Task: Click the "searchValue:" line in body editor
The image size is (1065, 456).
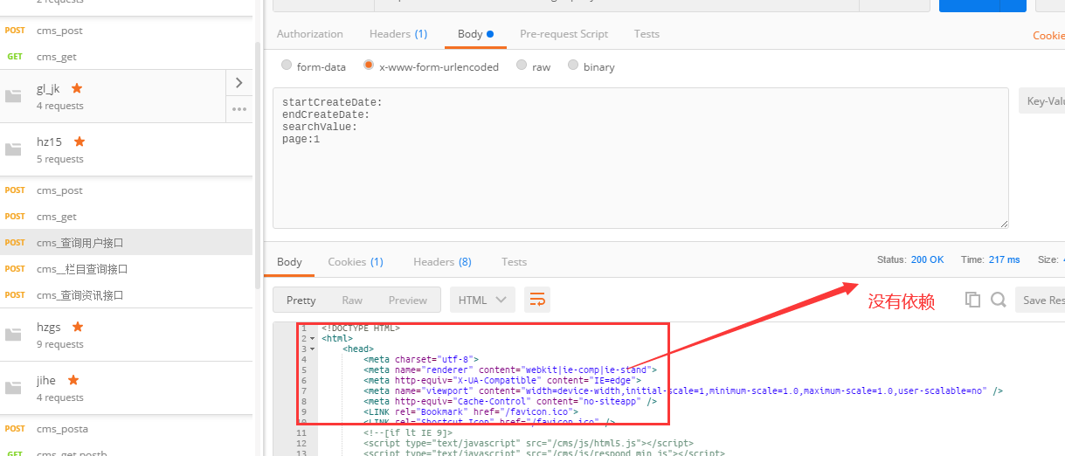Action: click(x=320, y=127)
